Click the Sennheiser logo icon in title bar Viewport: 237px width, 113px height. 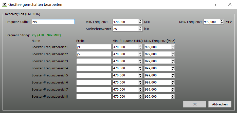pos(4,4)
